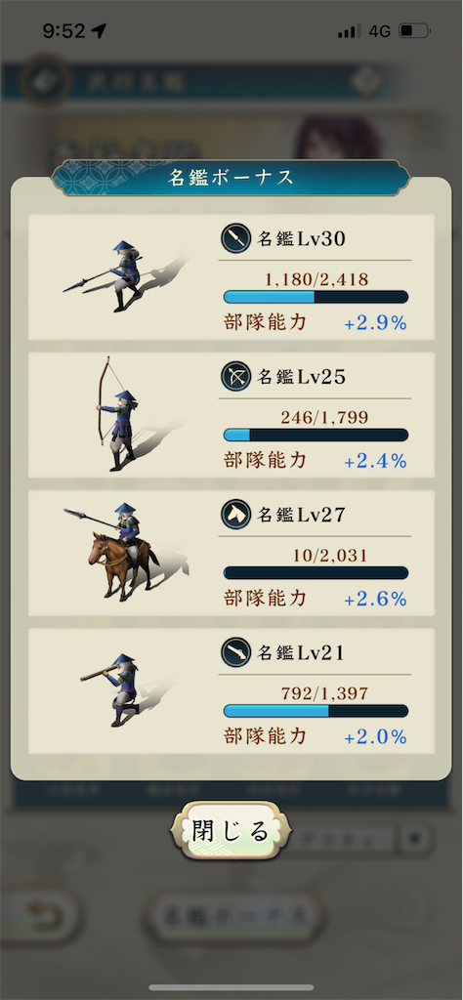Screen dimensions: 463x1000
Task: Tap the diamond icon on the top bar
Action: [367, 81]
